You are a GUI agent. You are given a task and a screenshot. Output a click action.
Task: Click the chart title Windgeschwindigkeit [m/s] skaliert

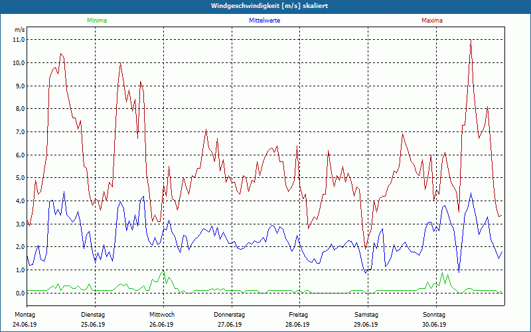(x=269, y=6)
